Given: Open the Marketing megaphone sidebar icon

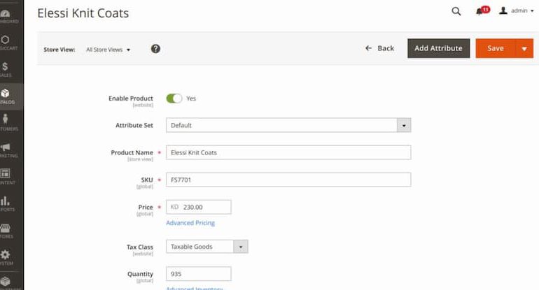Looking at the screenshot, I should pos(6,147).
